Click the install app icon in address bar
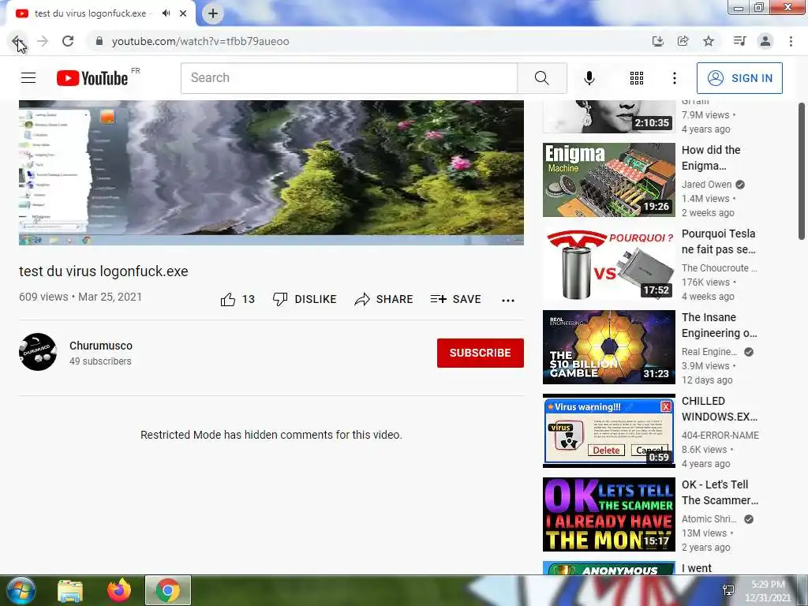Screen dimensions: 808x606 [x=657, y=41]
